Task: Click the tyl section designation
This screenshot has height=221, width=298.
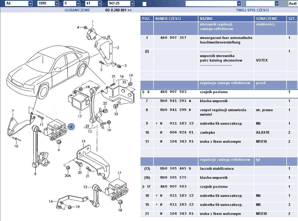Action: pyautogui.click(x=258, y=160)
